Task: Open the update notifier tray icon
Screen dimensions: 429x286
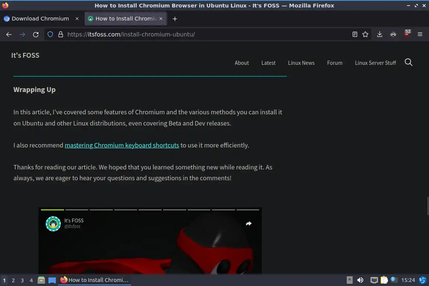Action: tap(394, 279)
